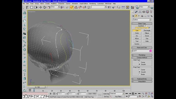Expand the Interpolation rollout
The height and width of the screenshot is (99, 176).
tap(142, 81)
